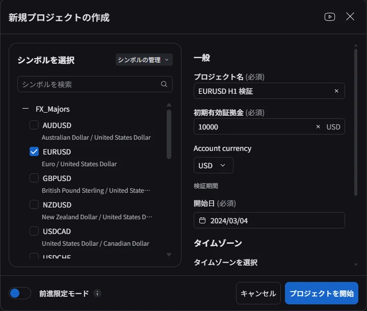Click the settings panel scroll-down arrow
Screen dimensions: 367x311
click(x=356, y=265)
